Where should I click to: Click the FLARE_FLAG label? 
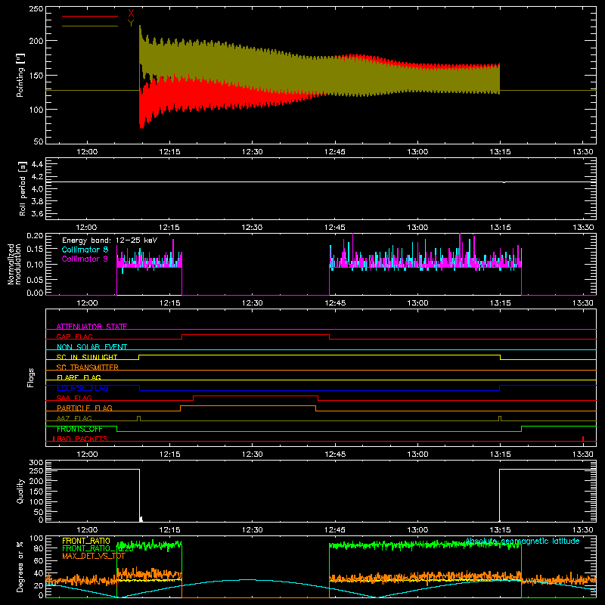tap(79, 377)
